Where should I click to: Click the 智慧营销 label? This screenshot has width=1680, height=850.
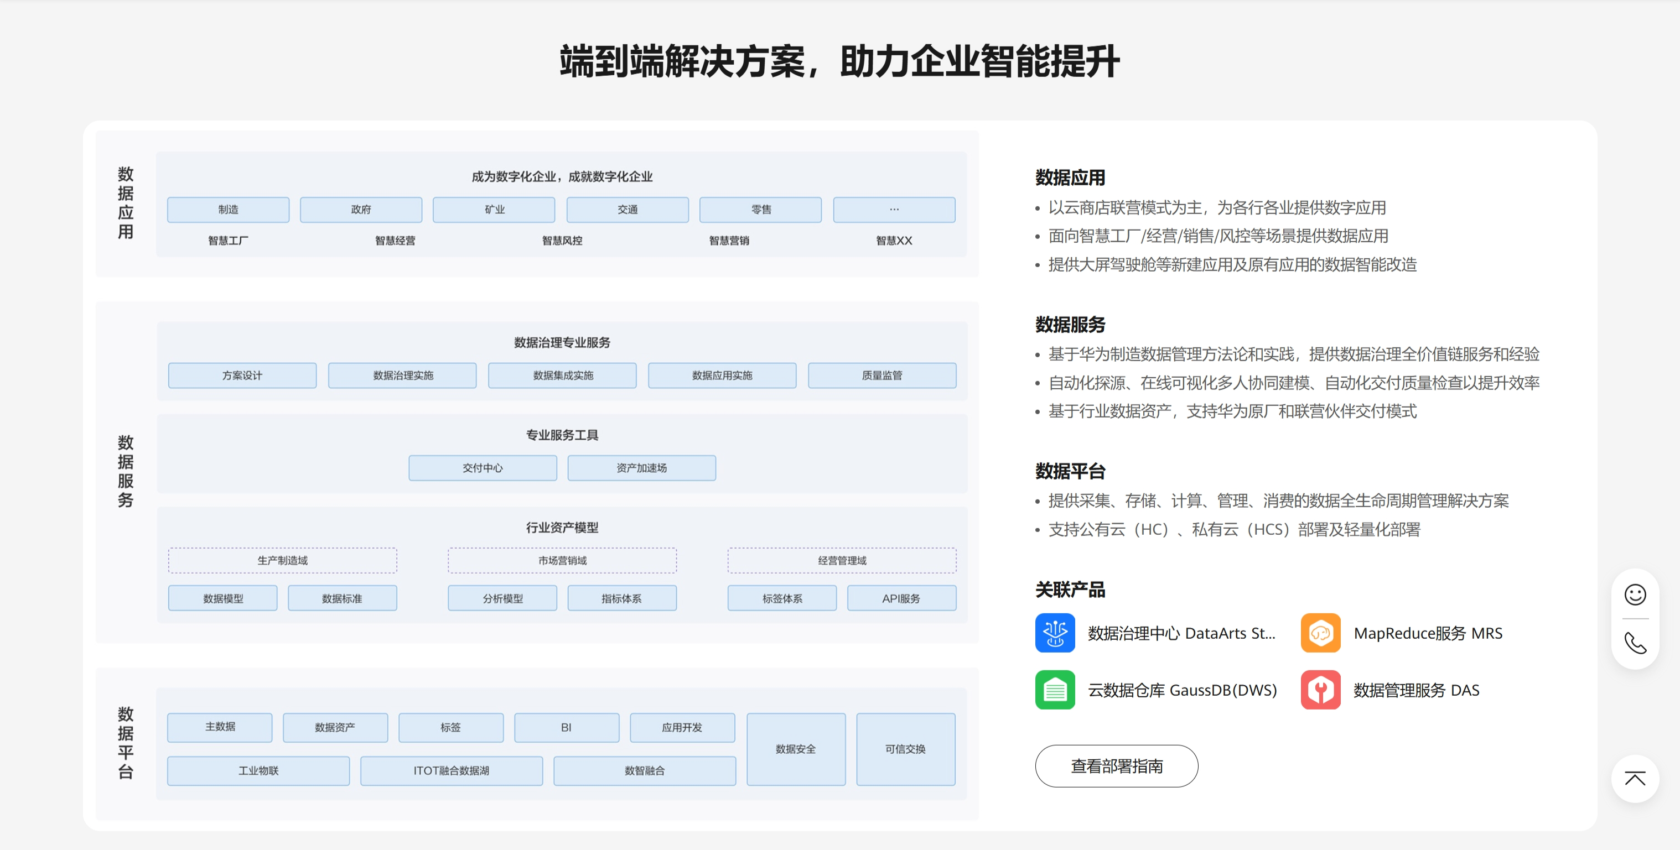[x=729, y=241]
